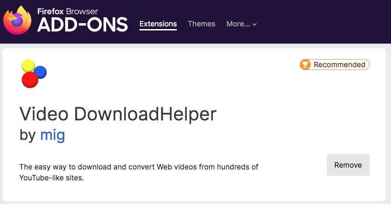391x204 pixels.
Task: Click the "YouTube-like sites." description line
Action: point(51,178)
